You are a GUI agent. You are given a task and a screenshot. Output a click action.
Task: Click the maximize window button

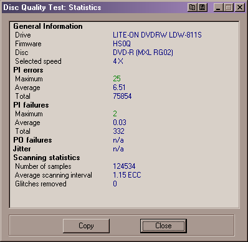pos(229,8)
